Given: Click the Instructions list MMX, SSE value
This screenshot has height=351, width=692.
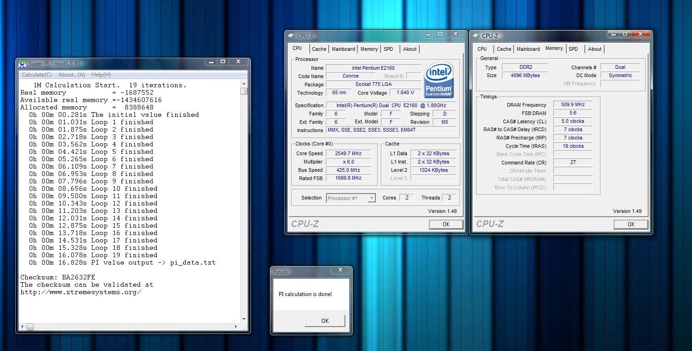Looking at the screenshot, I should pyautogui.click(x=391, y=130).
